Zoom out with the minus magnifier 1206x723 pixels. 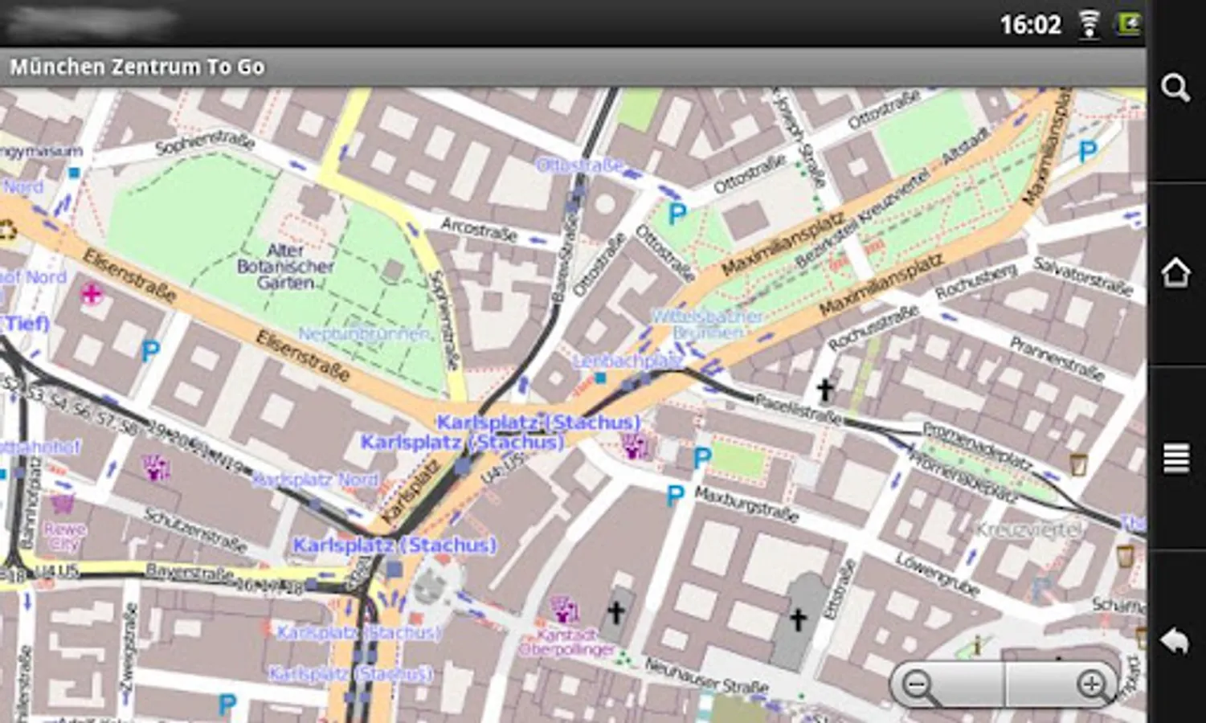pos(918,686)
